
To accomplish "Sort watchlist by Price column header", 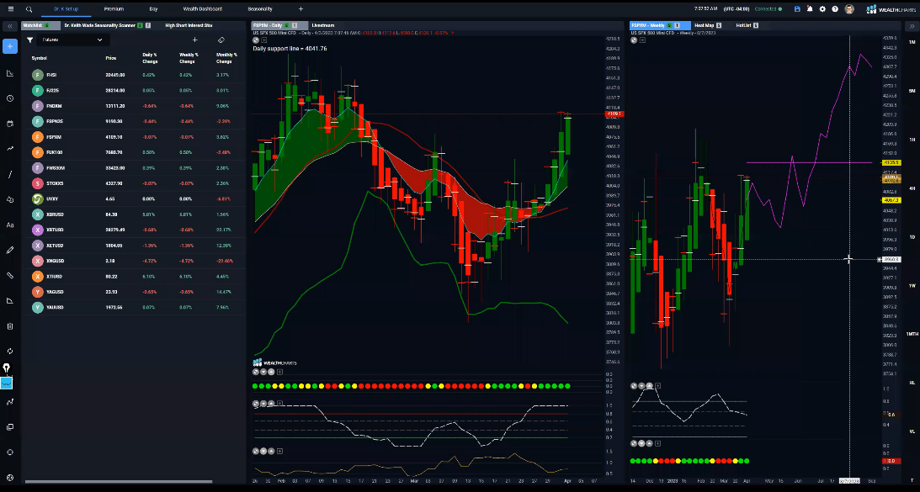I will click(x=111, y=58).
